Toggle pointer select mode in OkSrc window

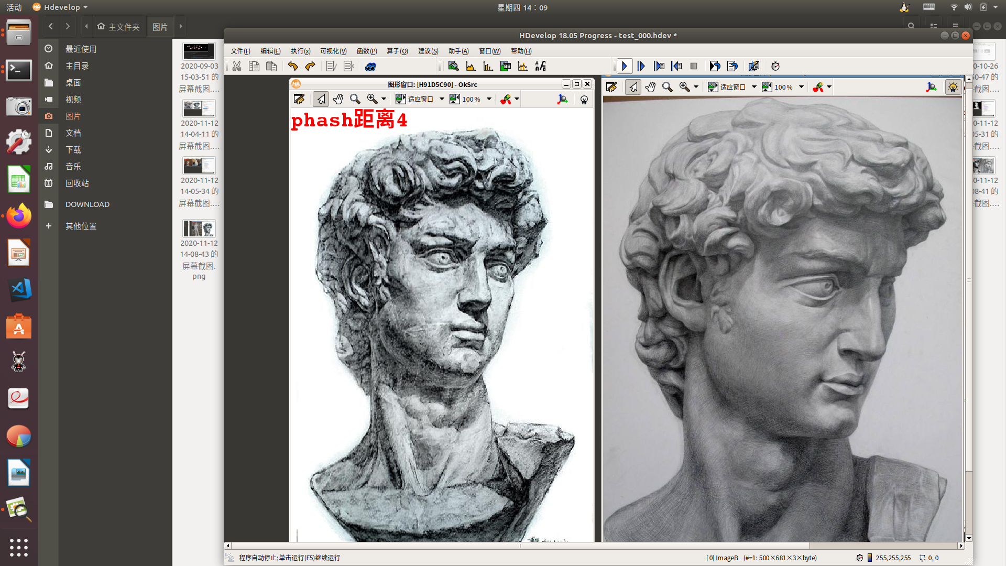click(x=321, y=99)
